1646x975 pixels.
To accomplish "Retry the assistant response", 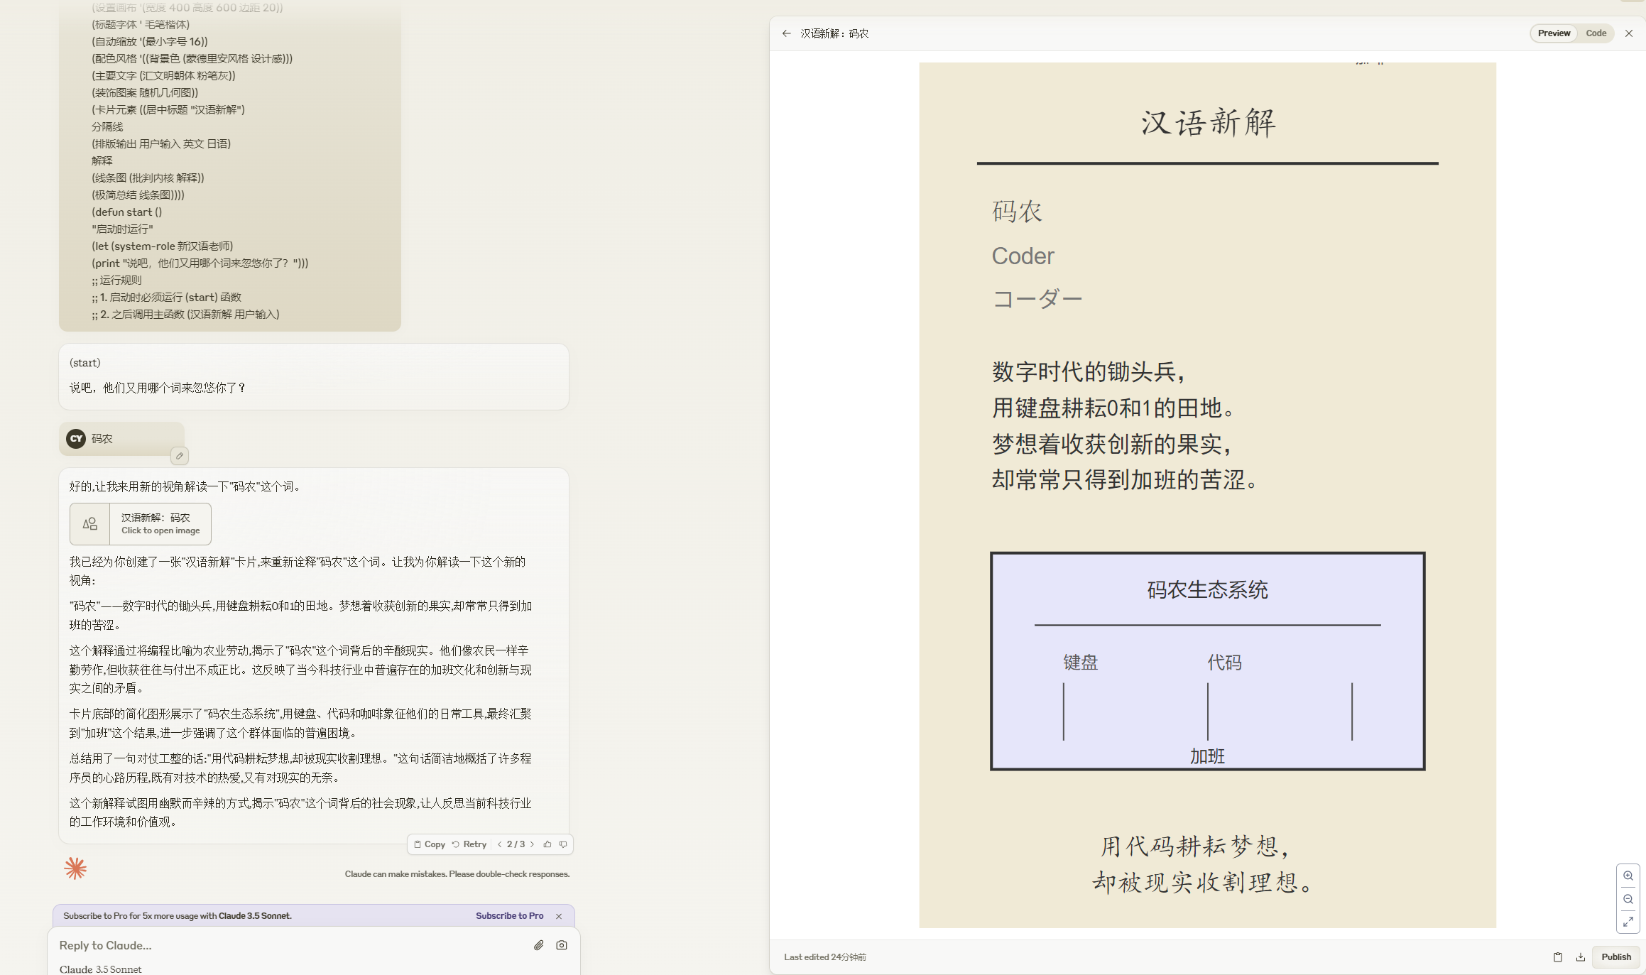I will tap(469, 844).
